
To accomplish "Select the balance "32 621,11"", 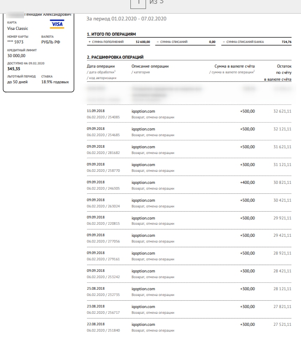I will (x=282, y=111).
